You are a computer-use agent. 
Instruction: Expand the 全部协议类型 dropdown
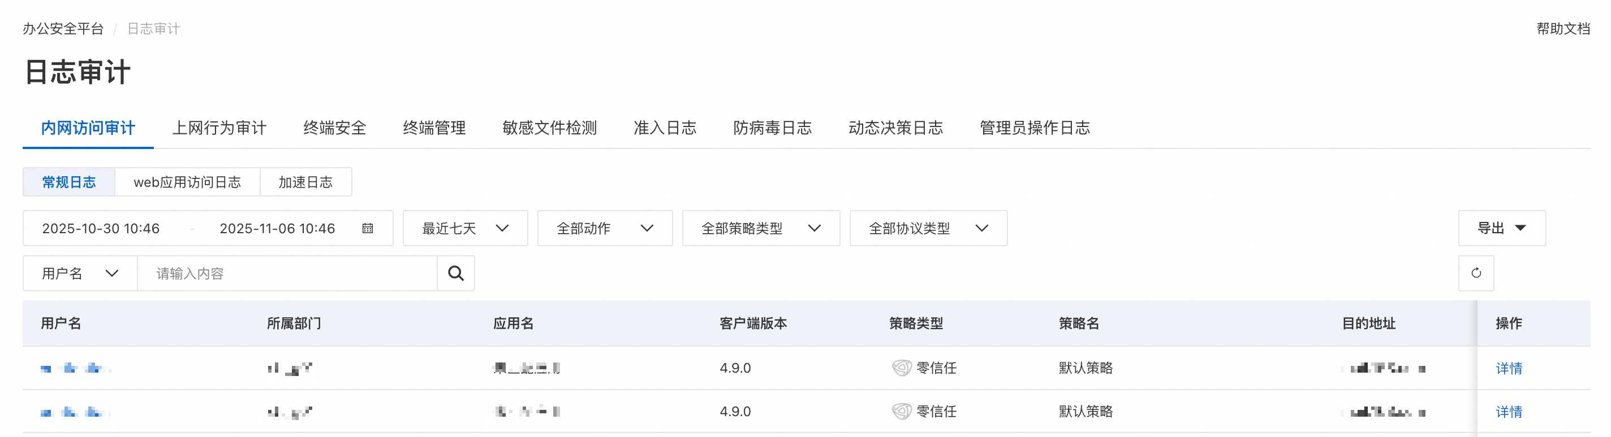click(x=928, y=229)
